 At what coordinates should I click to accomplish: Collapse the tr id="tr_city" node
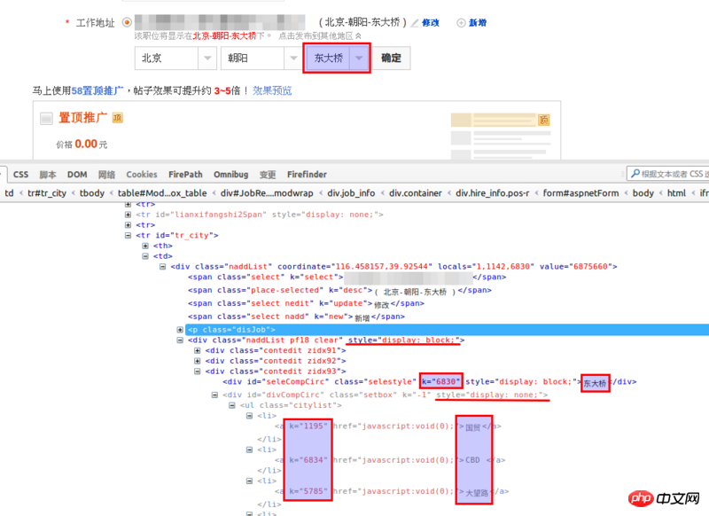[x=128, y=236]
